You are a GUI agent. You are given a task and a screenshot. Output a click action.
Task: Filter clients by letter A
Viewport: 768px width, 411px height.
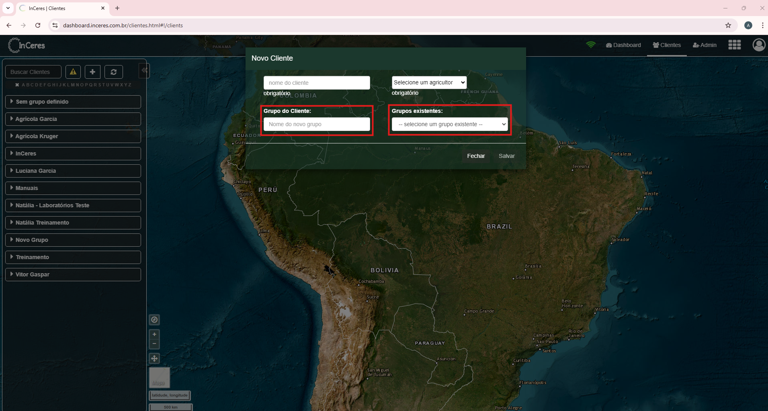click(x=23, y=85)
